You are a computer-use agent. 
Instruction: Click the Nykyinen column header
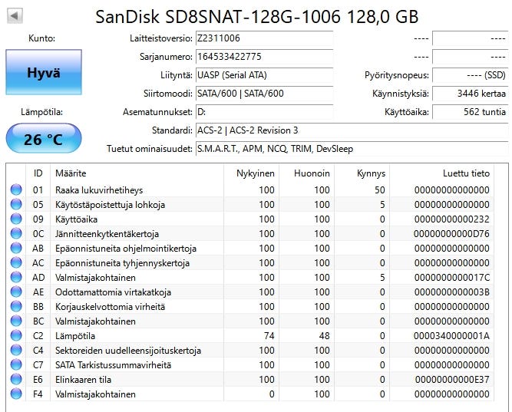[252, 173]
